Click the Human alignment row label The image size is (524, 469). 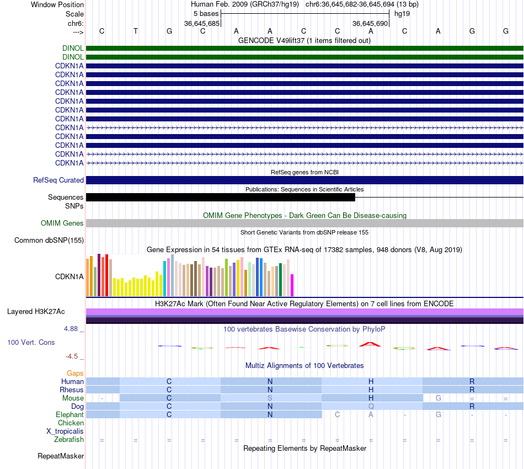point(72,381)
